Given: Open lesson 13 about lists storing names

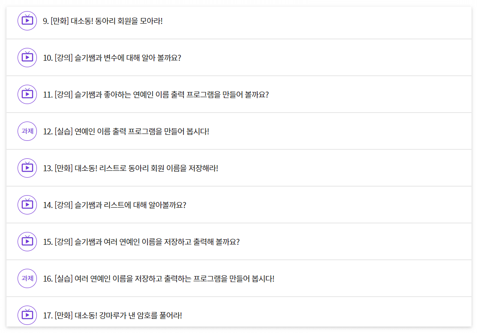Looking at the screenshot, I should (x=133, y=168).
